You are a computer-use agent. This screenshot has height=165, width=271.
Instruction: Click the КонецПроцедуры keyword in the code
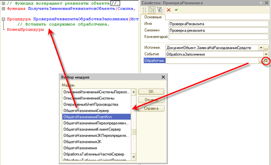(25, 29)
